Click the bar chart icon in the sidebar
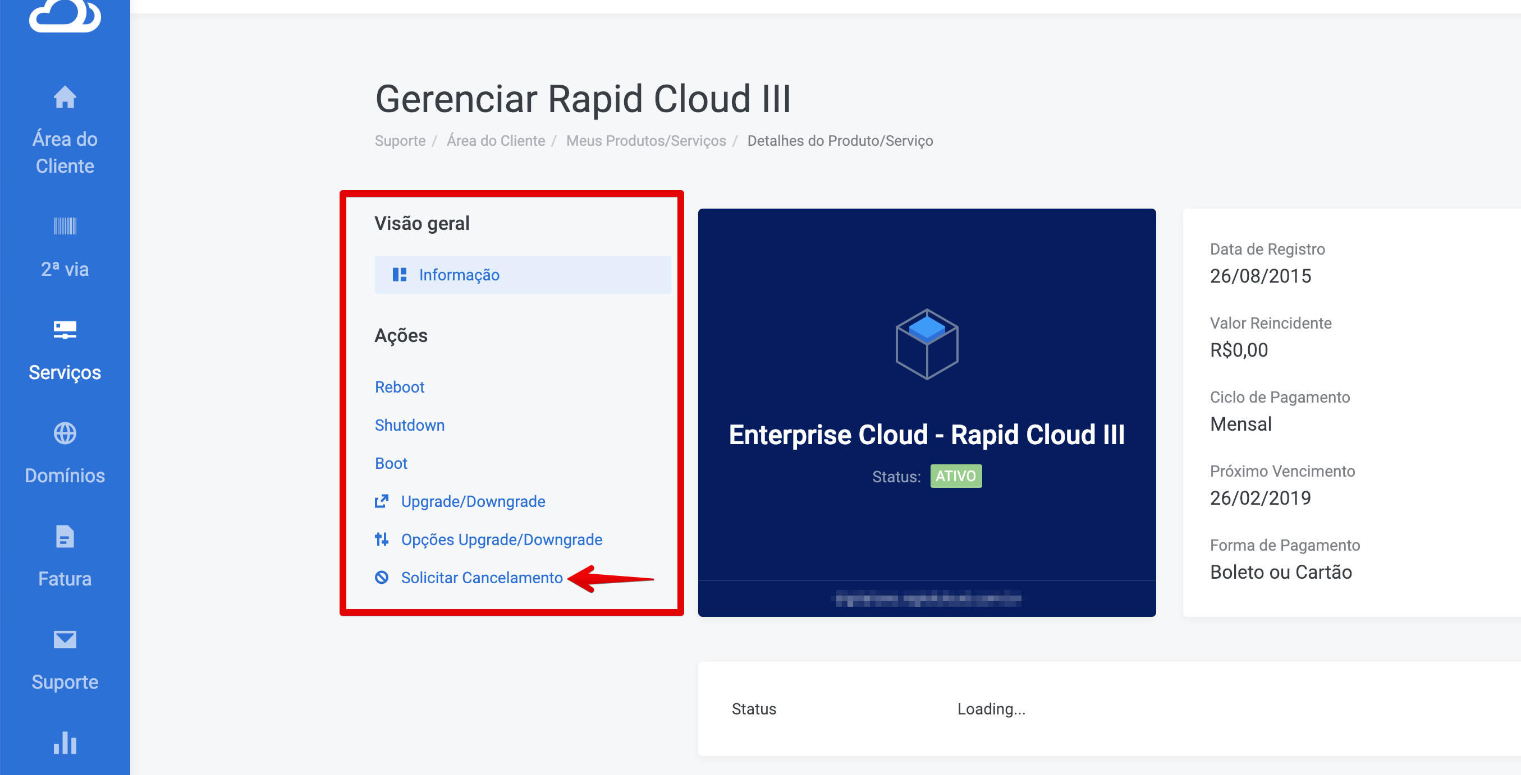Screen dimensions: 1521x775 click(65, 742)
